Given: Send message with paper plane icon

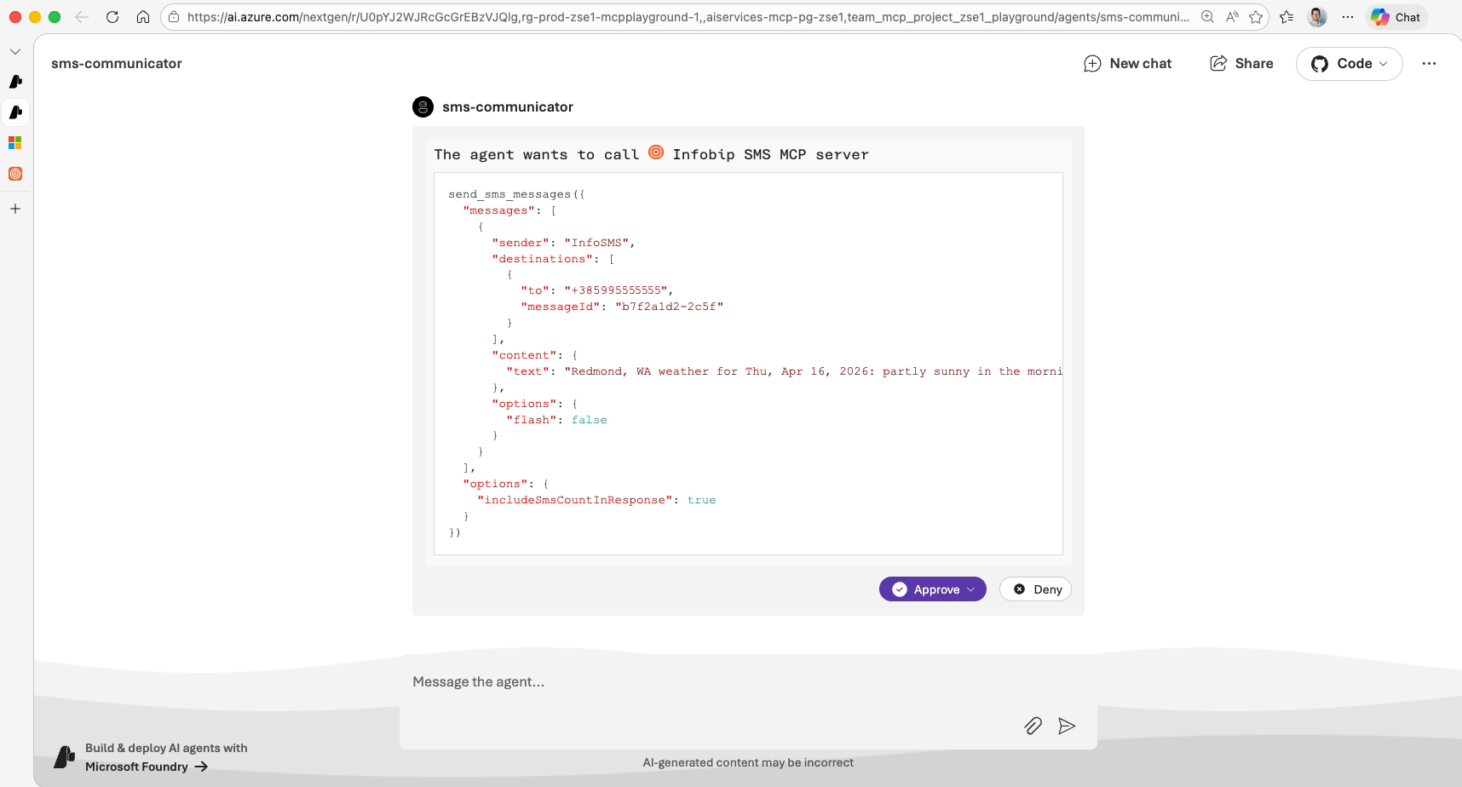Looking at the screenshot, I should tap(1067, 726).
